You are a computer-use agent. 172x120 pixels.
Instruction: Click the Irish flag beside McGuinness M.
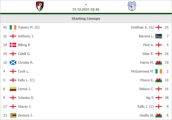(x=159, y=71)
